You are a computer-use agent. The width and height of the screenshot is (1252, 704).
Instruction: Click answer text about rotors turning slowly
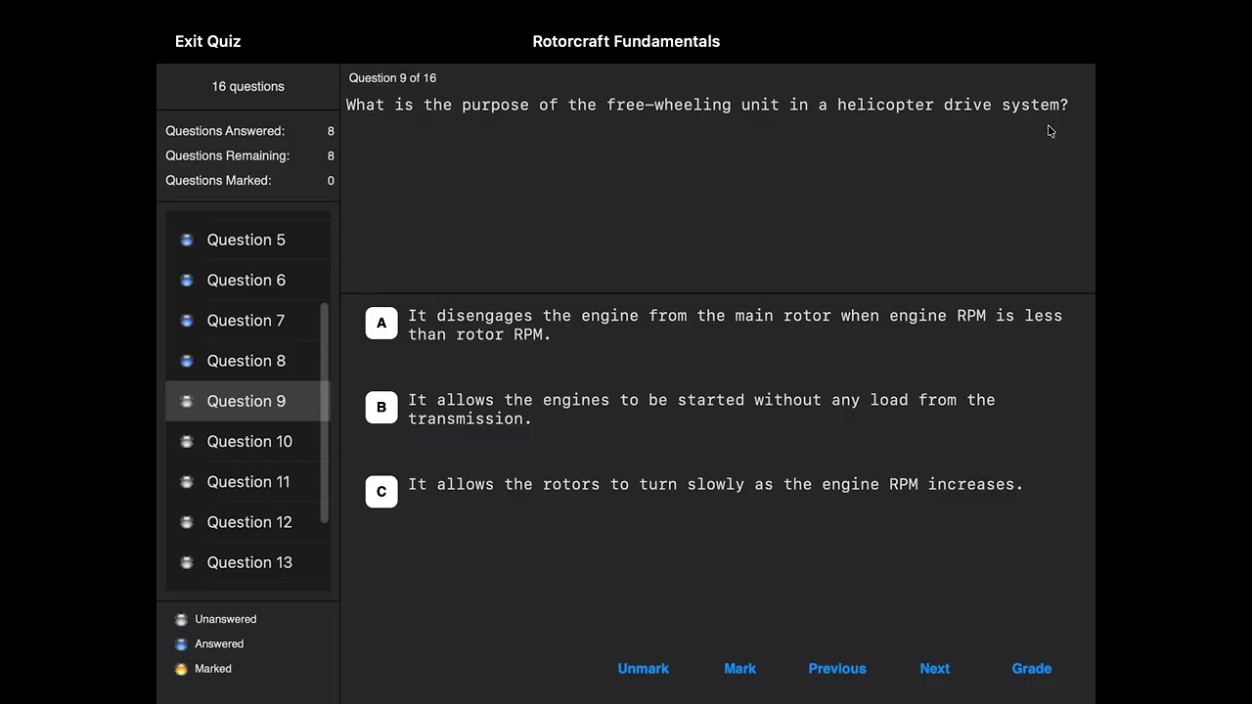pos(715,484)
